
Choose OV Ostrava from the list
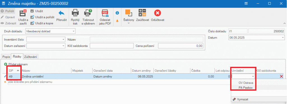coord(246,83)
